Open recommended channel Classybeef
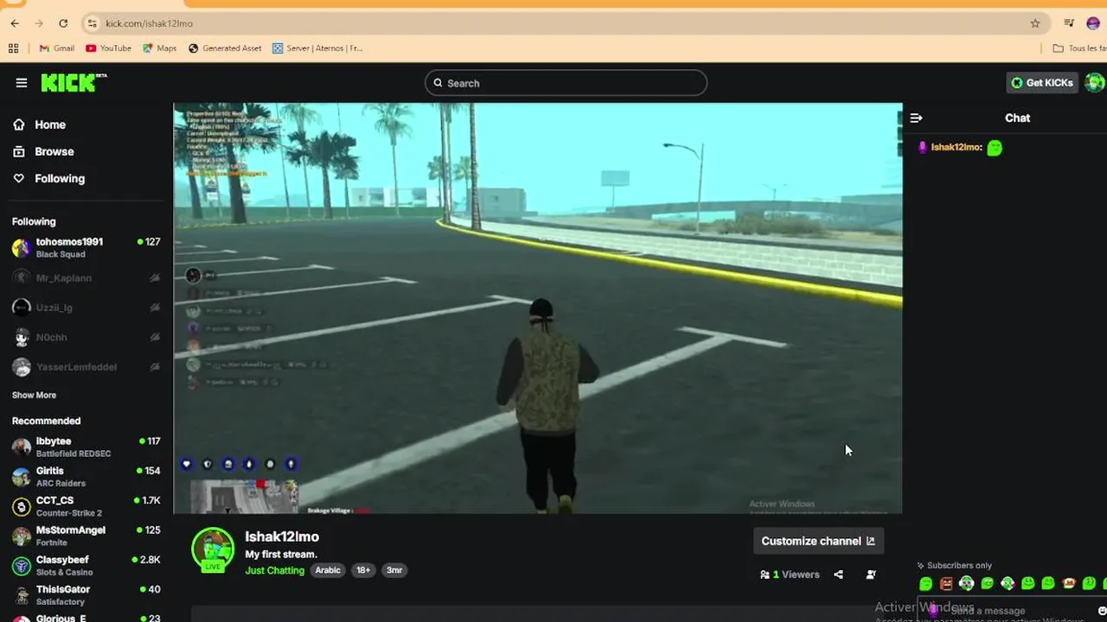The image size is (1107, 622). [86, 565]
